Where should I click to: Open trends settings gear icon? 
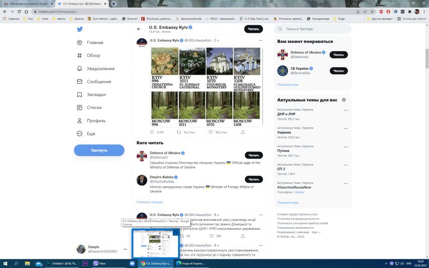pos(344,100)
